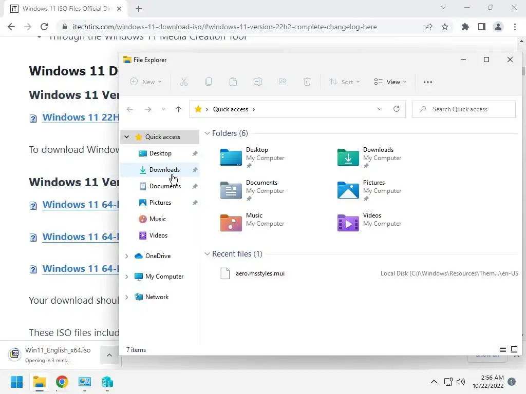Open the Pictures folder tile
526x394 pixels.
(369, 190)
